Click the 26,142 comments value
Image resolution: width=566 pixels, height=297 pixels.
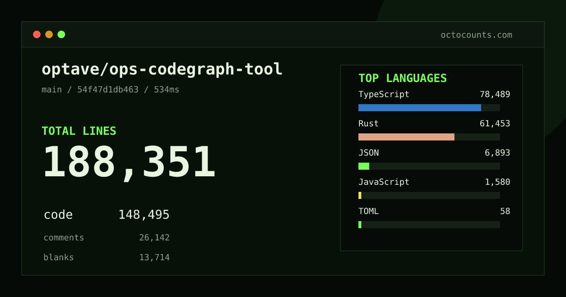(x=154, y=238)
